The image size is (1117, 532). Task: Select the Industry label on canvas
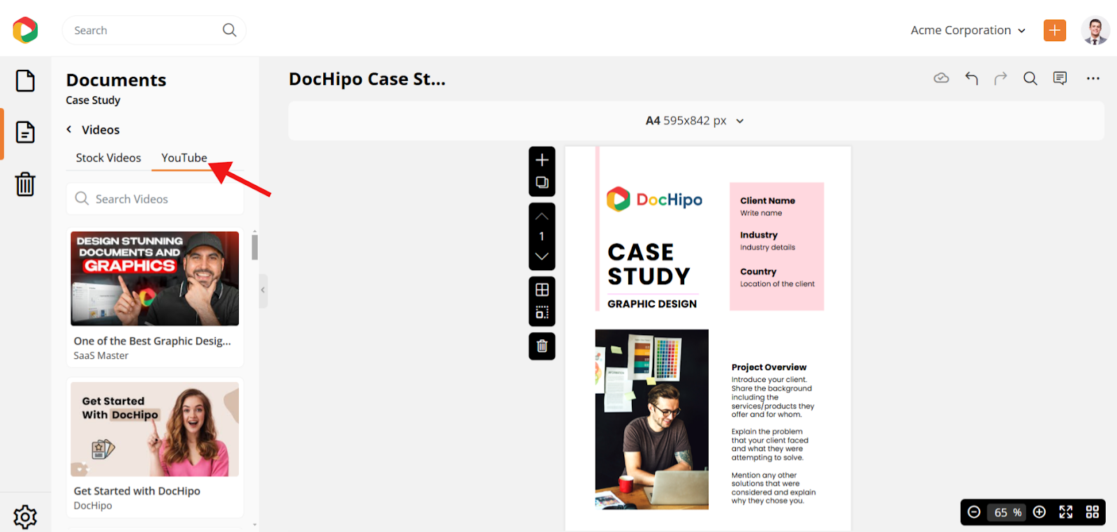pyautogui.click(x=759, y=235)
